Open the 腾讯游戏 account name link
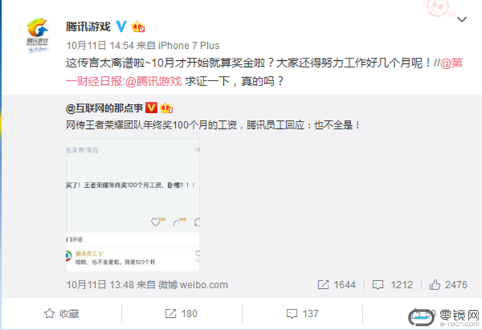 pyautogui.click(x=88, y=26)
